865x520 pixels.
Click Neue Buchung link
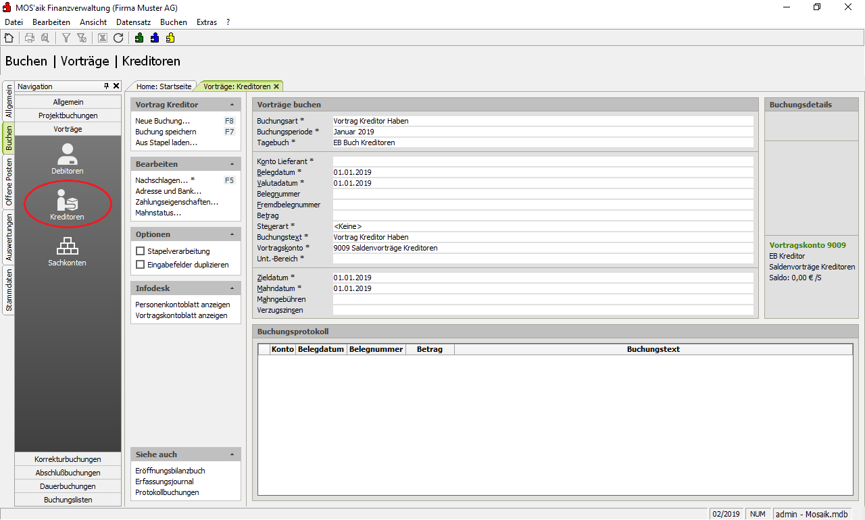click(162, 121)
